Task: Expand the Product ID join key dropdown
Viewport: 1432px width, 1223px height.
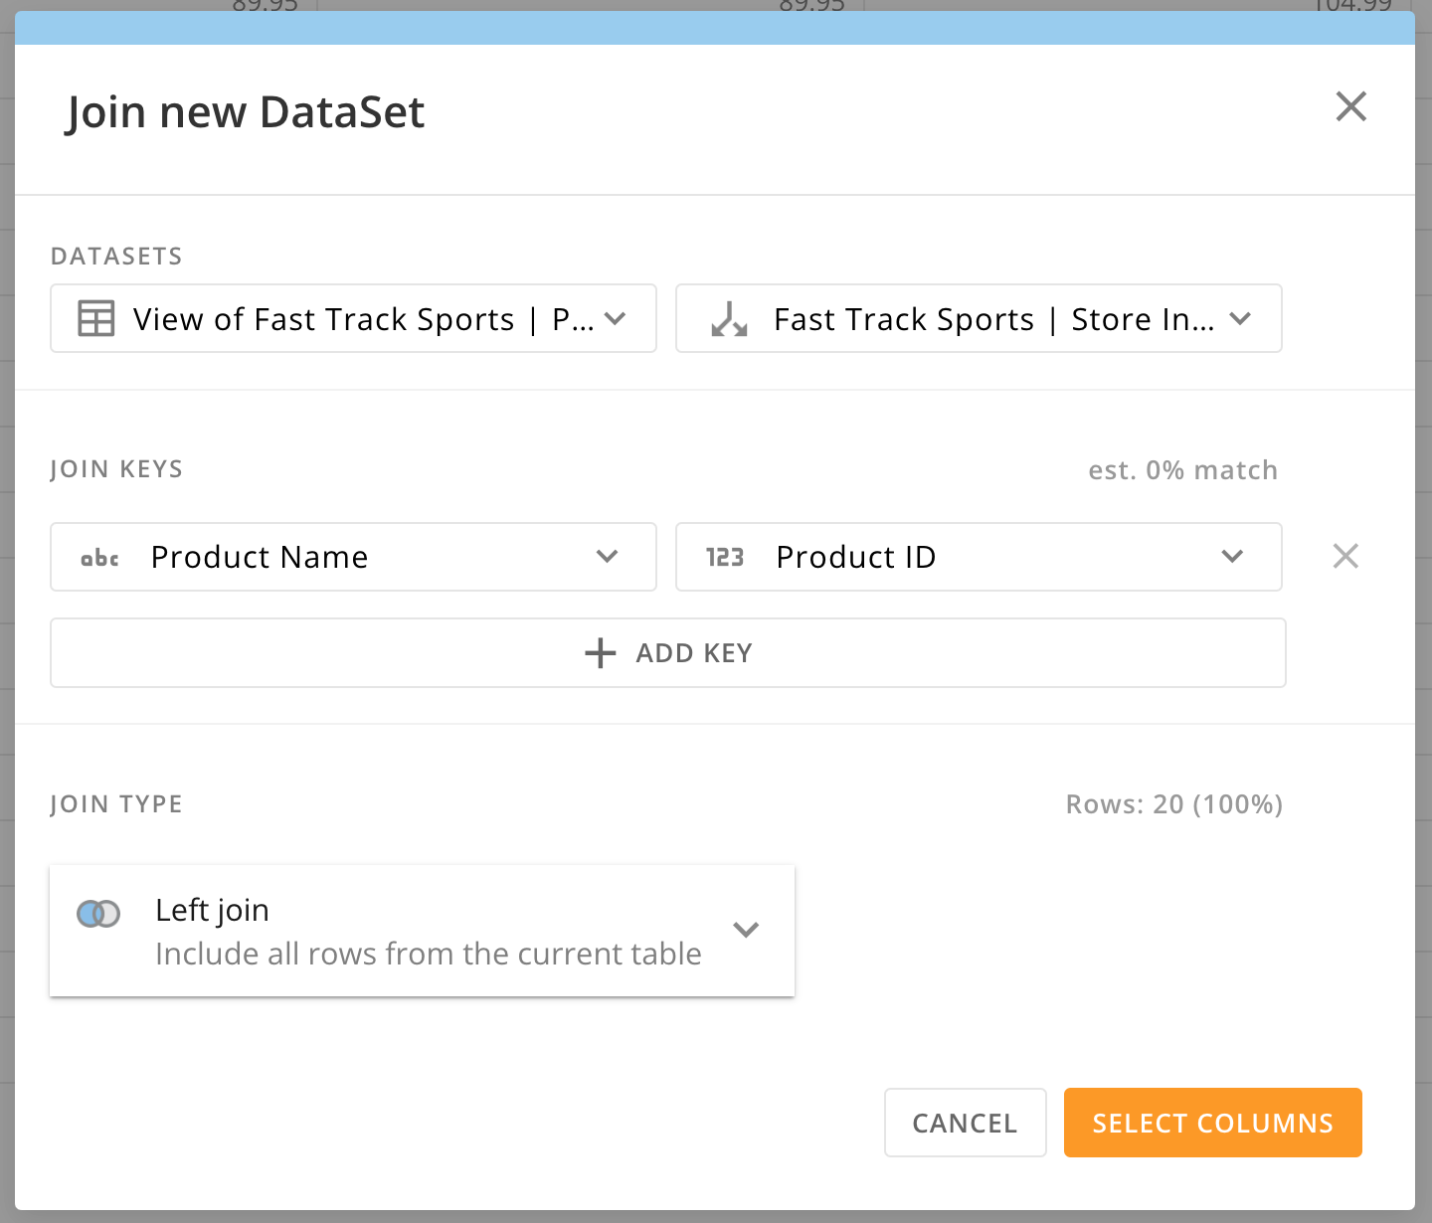Action: click(1233, 557)
